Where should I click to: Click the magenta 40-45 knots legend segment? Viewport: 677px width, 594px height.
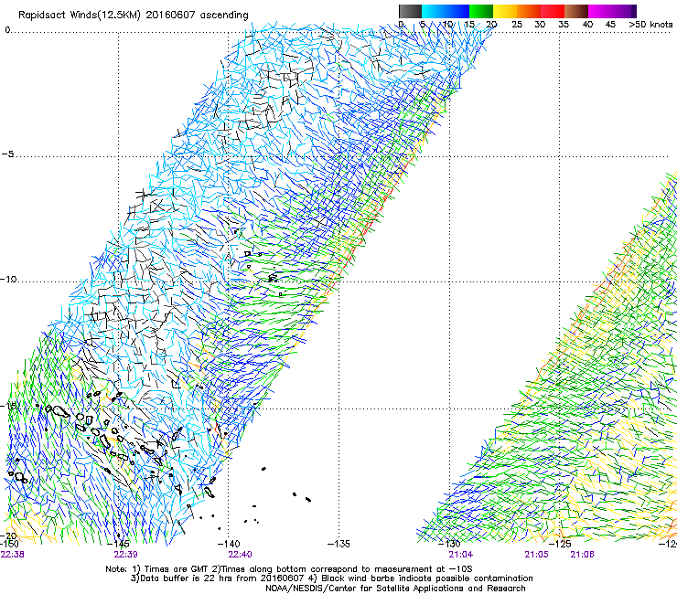tap(600, 12)
